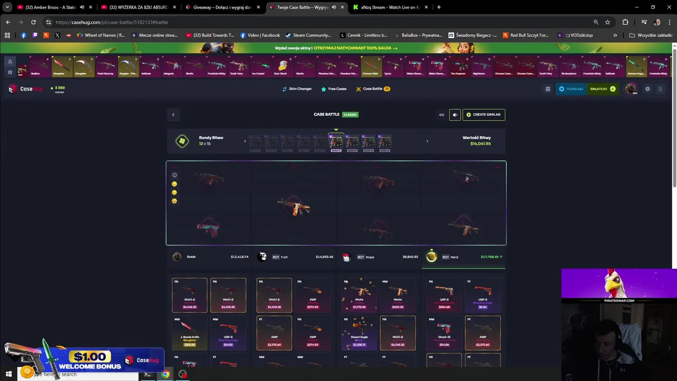Reload the current page
This screenshot has height=381, width=677.
point(33,22)
